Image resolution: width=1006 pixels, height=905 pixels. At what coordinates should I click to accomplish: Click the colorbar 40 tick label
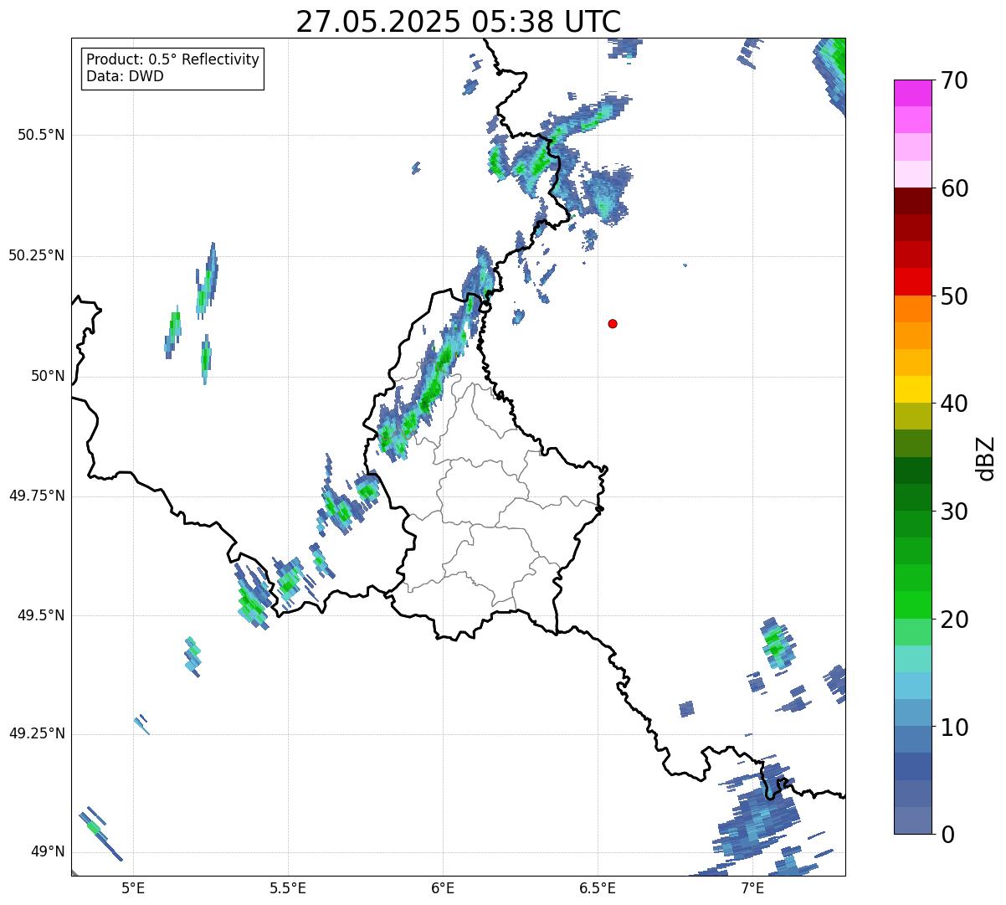click(953, 404)
